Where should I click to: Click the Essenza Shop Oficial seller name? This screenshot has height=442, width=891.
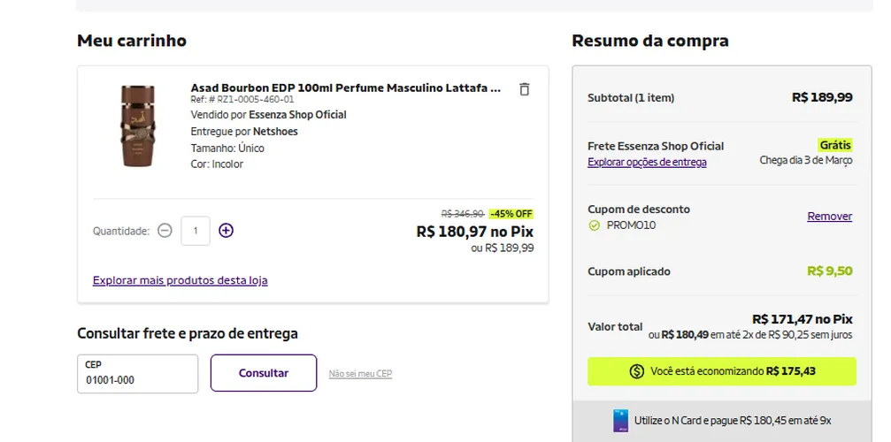298,115
